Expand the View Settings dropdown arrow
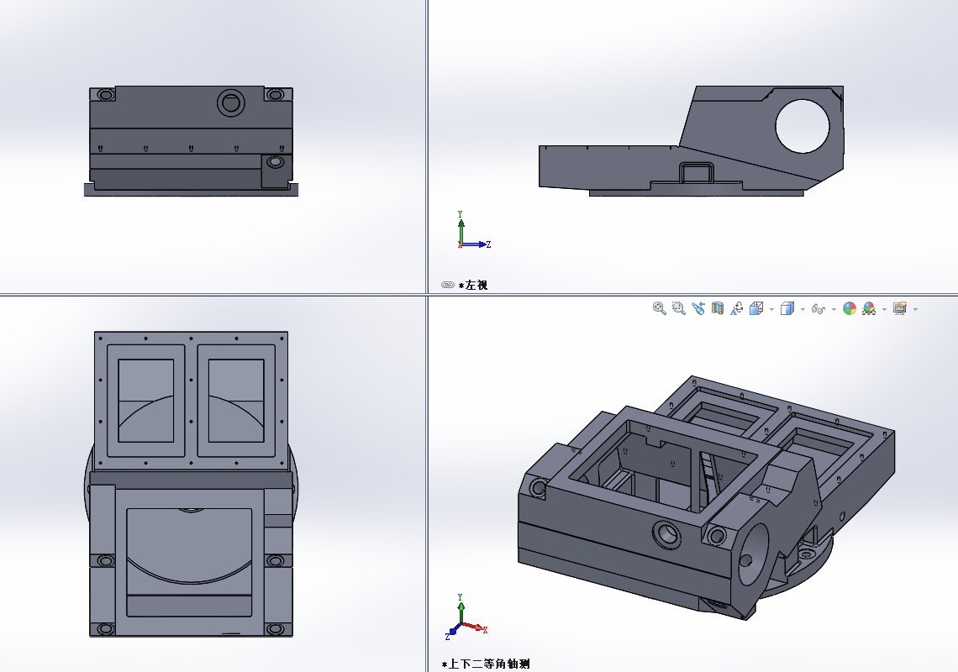The height and width of the screenshot is (672, 958). click(x=915, y=310)
